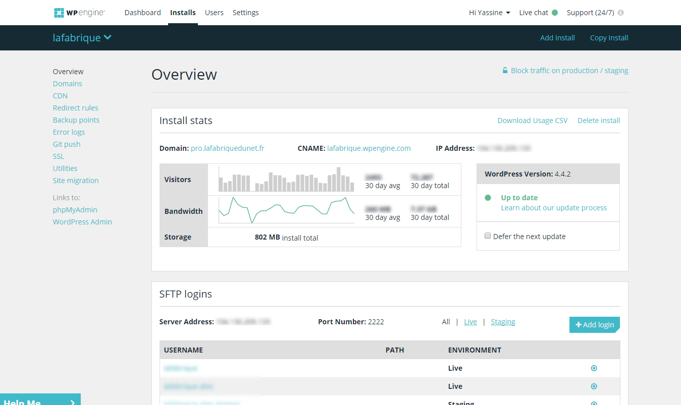Screen dimensions: 681x405
Task: Select Overview in the sidebar
Action: click(68, 72)
